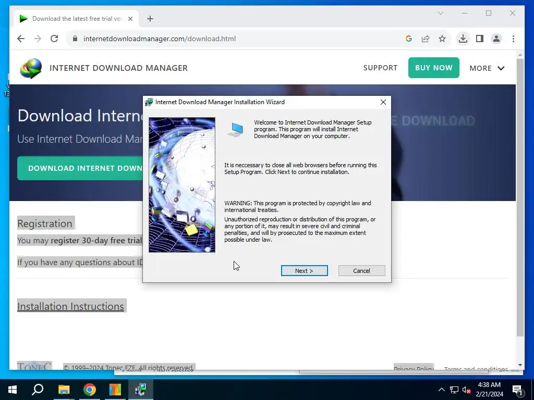Reload the download page
The image size is (534, 400).
54,39
